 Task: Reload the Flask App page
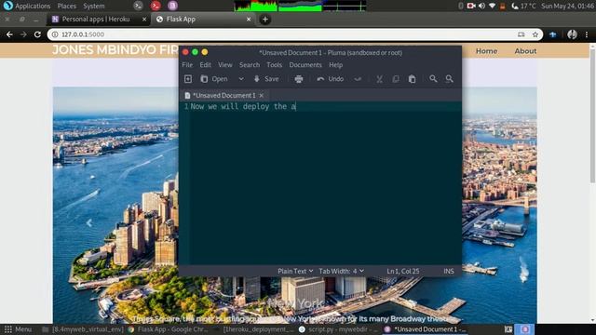click(x=37, y=34)
